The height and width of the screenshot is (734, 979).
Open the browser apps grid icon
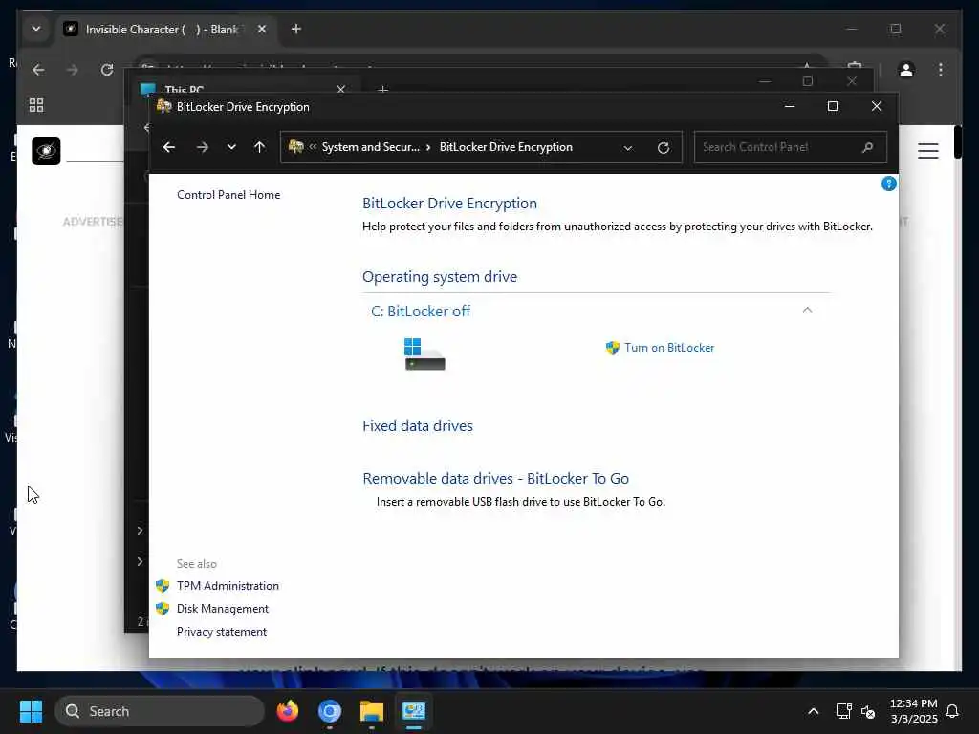click(x=36, y=105)
